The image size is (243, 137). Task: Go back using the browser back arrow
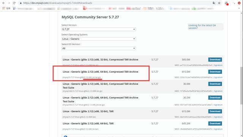click(3, 3)
